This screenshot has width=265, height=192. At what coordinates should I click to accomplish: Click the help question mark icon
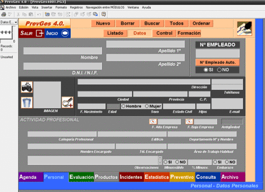[x=104, y=14]
